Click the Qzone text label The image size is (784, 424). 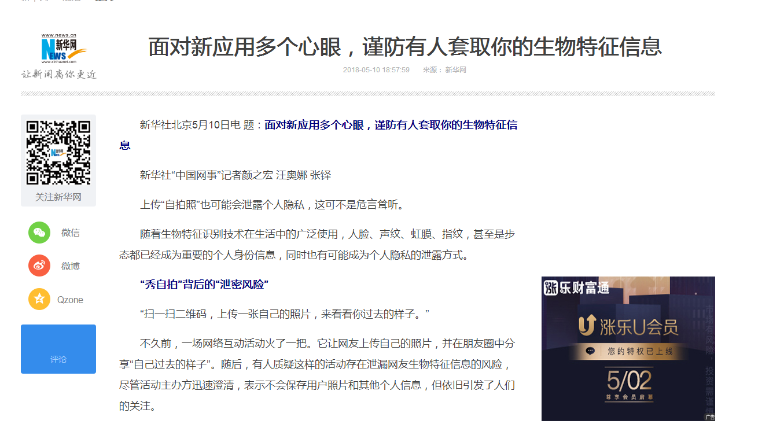[x=70, y=300]
